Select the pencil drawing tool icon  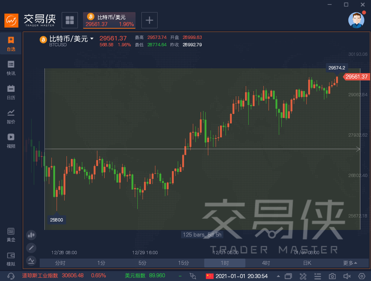point(31,248)
